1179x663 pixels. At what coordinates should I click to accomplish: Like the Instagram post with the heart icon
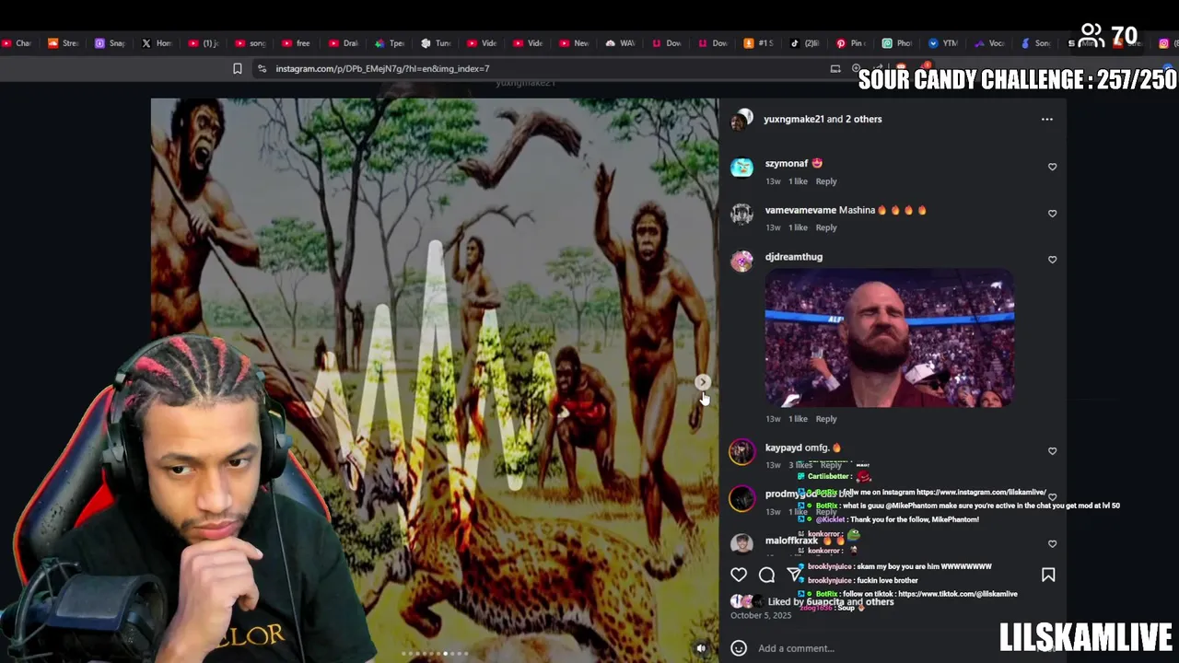point(739,575)
